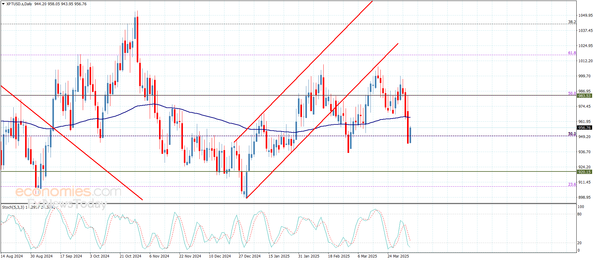Click the 21 Oct 2024 date label
The height and width of the screenshot is (260, 594).
pos(131,256)
